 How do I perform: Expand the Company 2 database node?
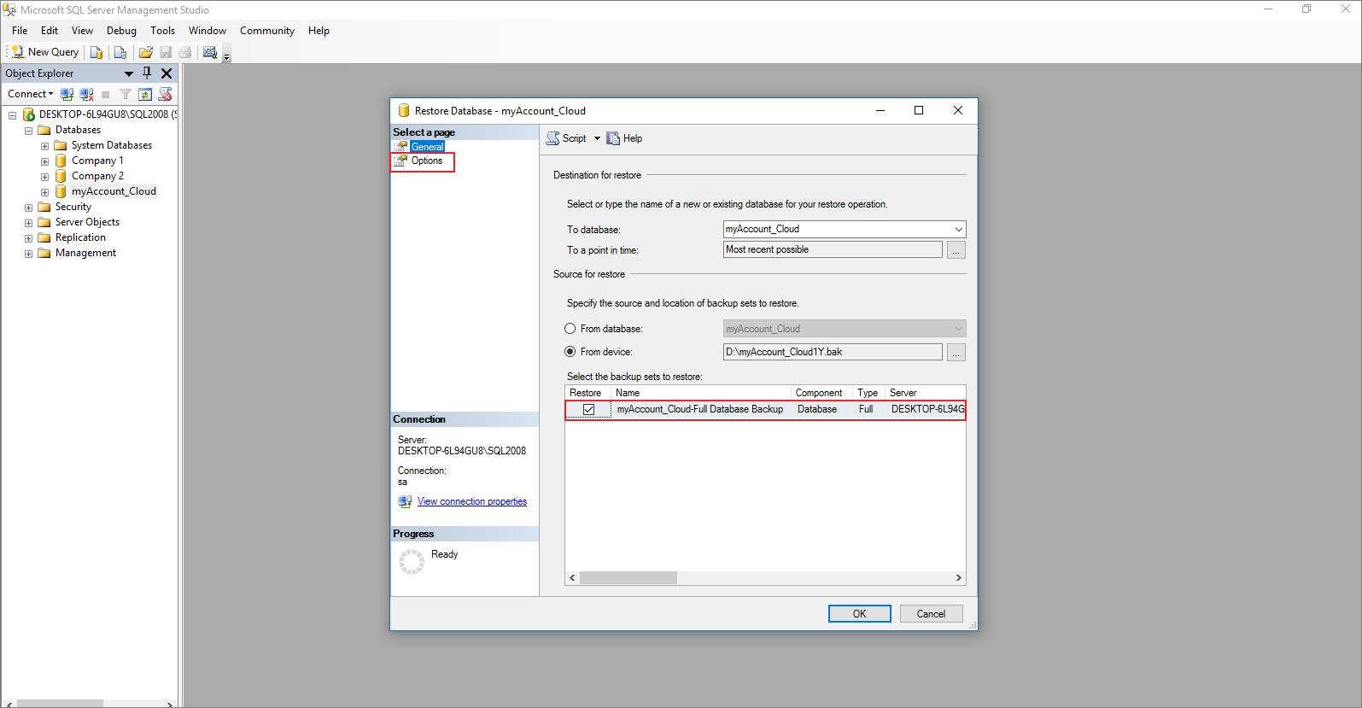pos(44,176)
